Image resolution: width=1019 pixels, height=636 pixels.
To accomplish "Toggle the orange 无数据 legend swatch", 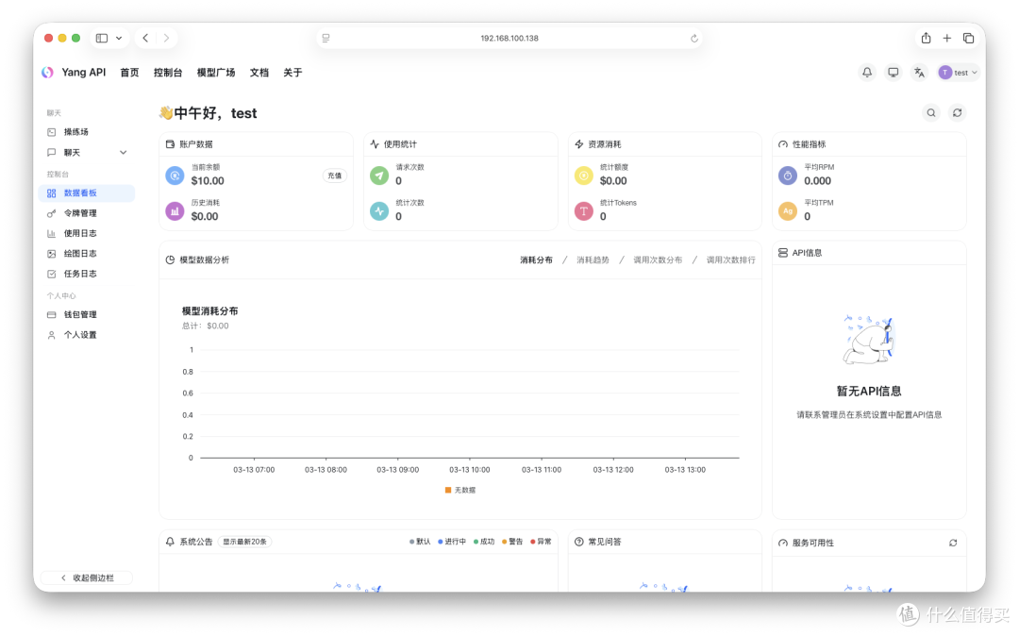I will [448, 490].
